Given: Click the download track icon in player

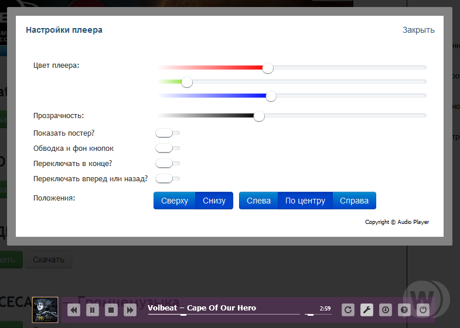Looking at the screenshot, I should click(386, 310).
